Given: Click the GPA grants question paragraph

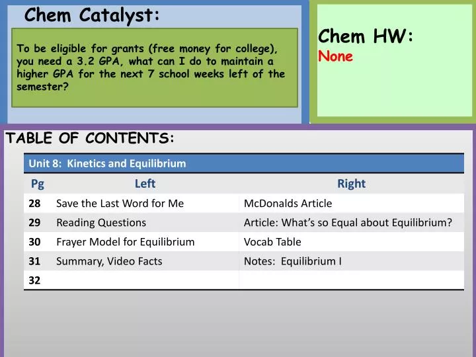Looking at the screenshot, I should [x=151, y=67].
